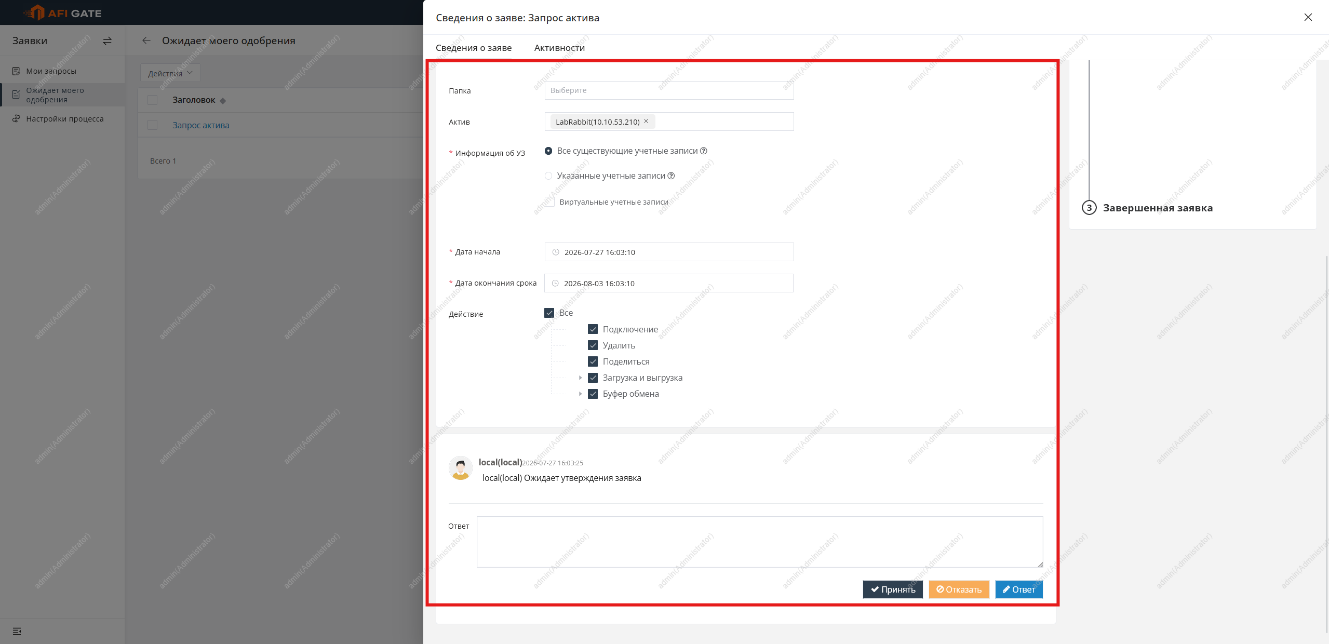
Task: Click the Всего 1 count text
Action: pos(163,161)
